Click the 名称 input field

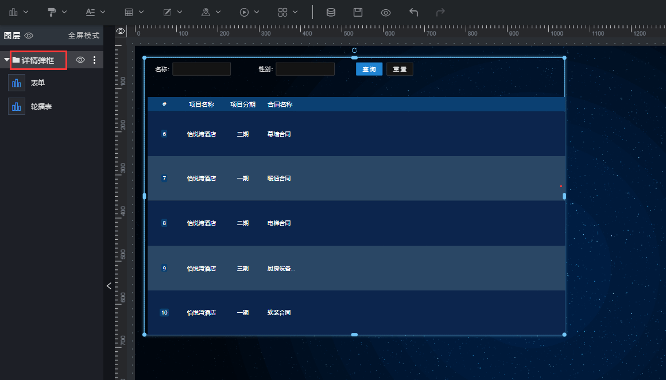pyautogui.click(x=202, y=69)
